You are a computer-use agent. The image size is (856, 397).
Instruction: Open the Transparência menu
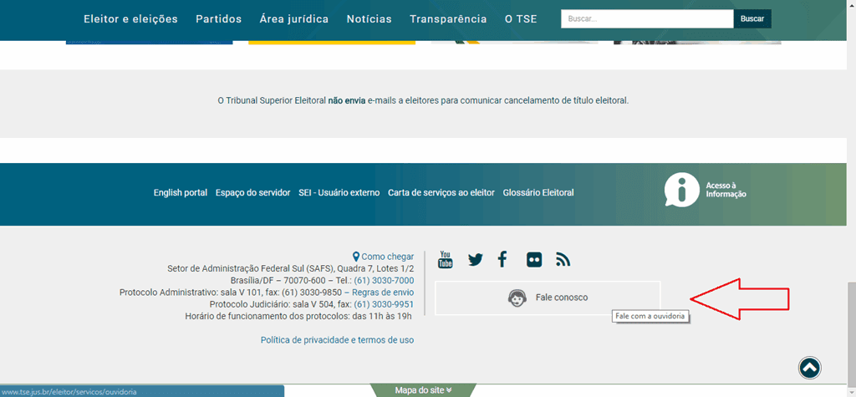(448, 19)
